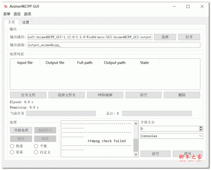
Task: Click the 字体大小 value field
Action: (170, 129)
